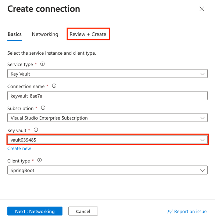Screen dimensions: 215x223
Task: Click the Connection name field keyvault_8ae7a
Action: pos(107,96)
